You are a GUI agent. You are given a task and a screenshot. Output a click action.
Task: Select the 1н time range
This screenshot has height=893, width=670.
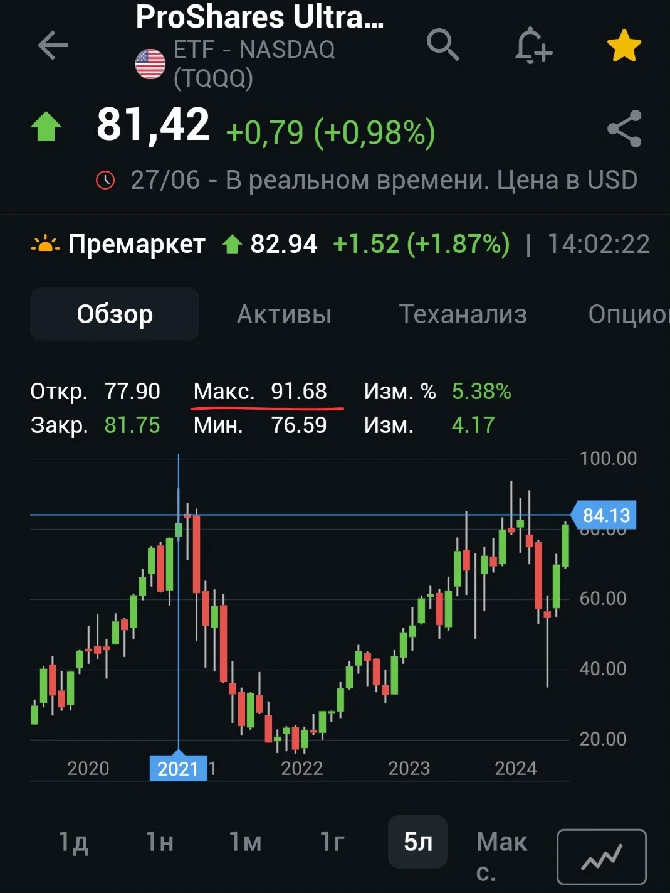point(159,842)
